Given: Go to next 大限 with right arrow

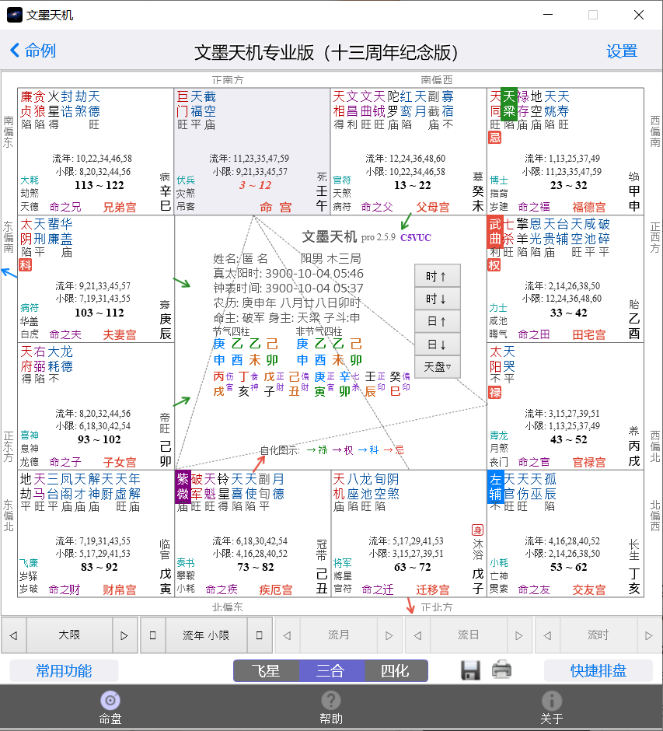Looking at the screenshot, I should (x=125, y=635).
